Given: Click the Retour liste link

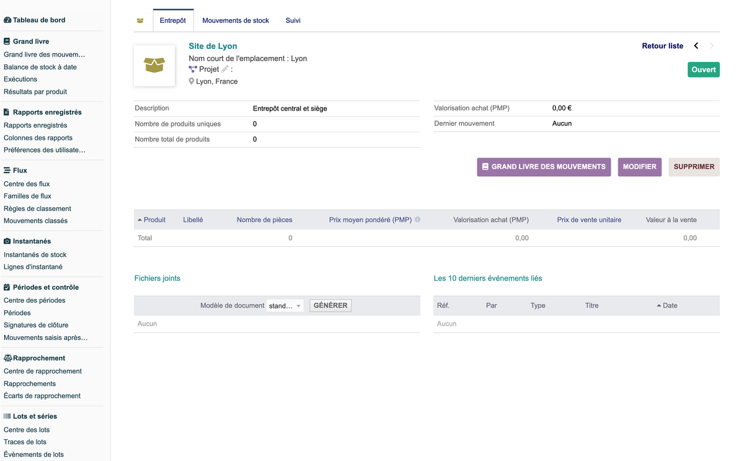Looking at the screenshot, I should (x=663, y=46).
